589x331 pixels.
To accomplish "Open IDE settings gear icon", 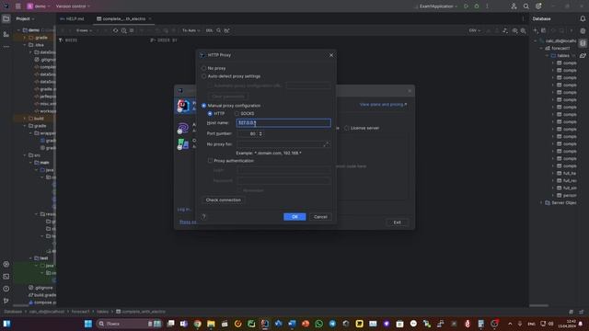I will [x=538, y=6].
